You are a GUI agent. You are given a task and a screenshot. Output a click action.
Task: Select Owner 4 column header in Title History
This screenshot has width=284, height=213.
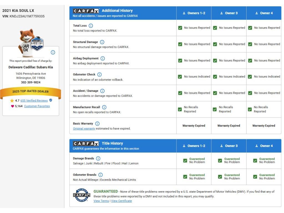click(264, 146)
